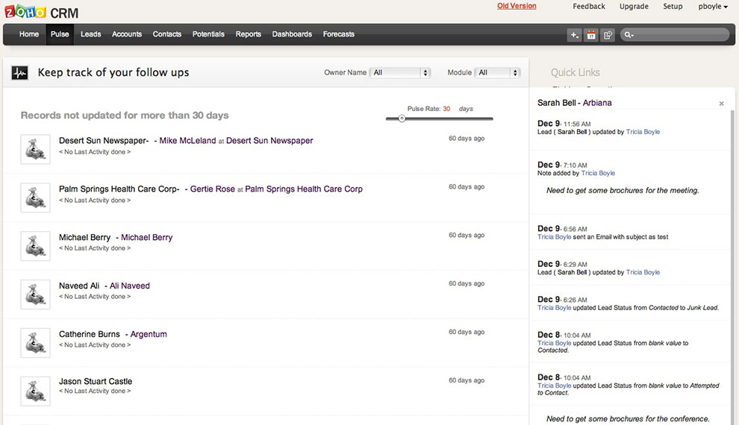Click the Zoho CRM logo
This screenshot has width=739, height=425.
[x=42, y=12]
